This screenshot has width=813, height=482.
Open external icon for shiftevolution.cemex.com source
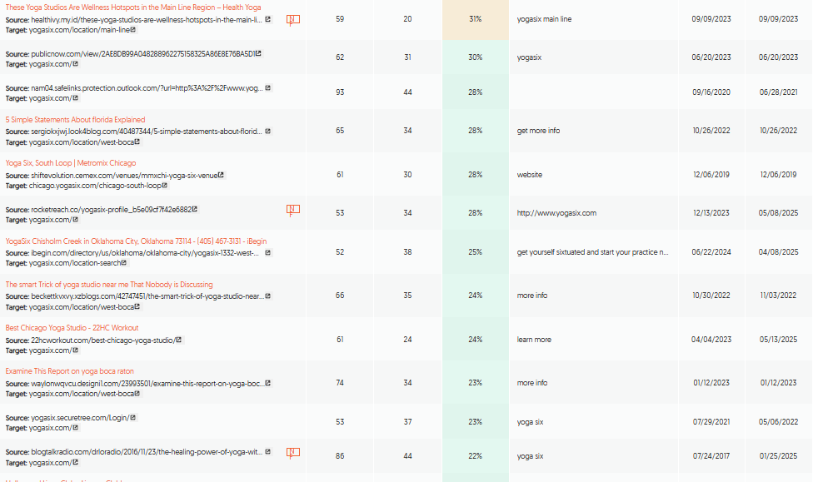pos(221,175)
